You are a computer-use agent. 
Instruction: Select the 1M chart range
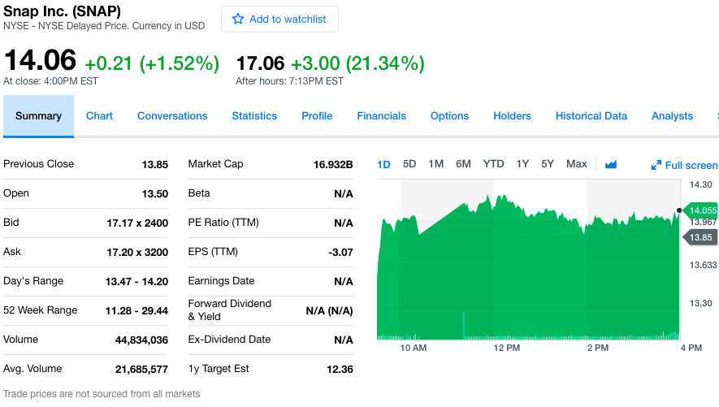[x=436, y=163]
